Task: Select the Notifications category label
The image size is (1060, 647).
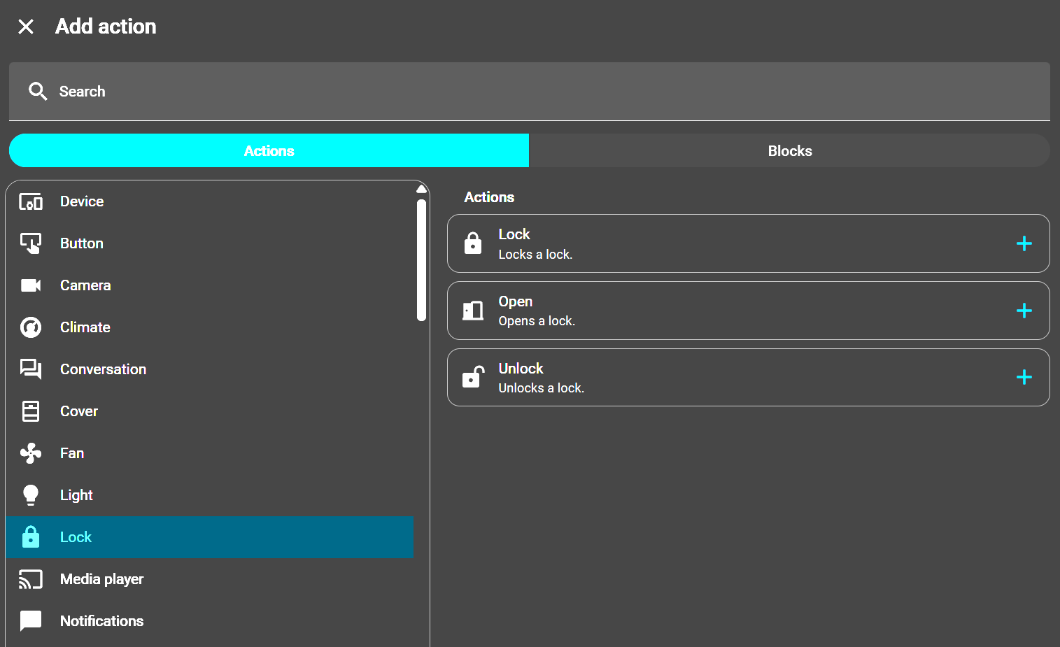Action: (x=102, y=621)
